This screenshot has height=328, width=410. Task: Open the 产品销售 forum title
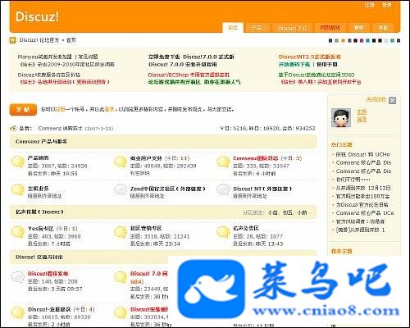pyautogui.click(x=39, y=158)
